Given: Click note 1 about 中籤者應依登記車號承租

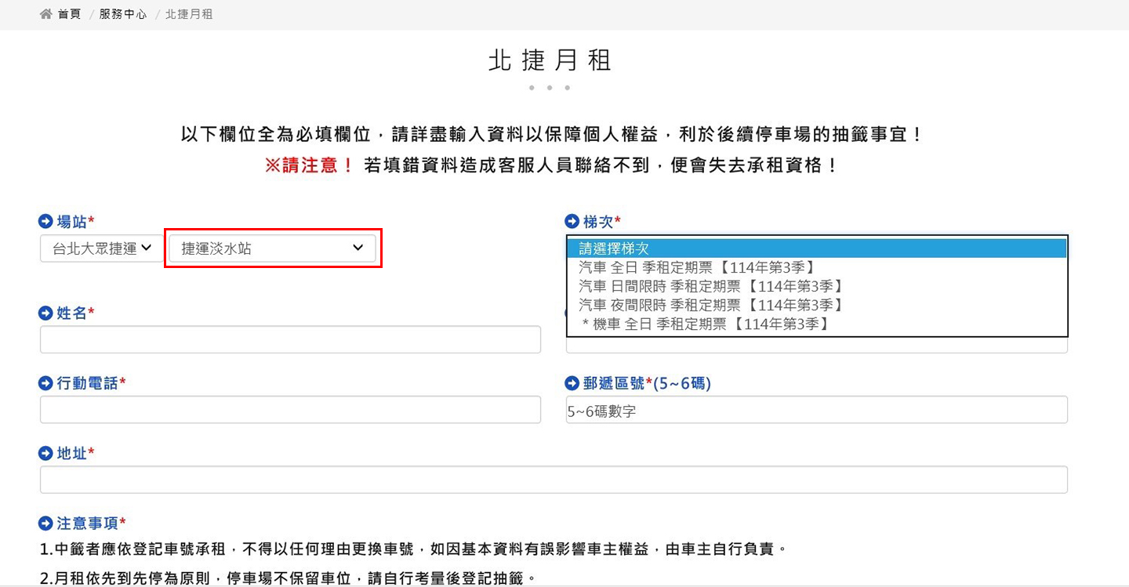Looking at the screenshot, I should tap(413, 549).
